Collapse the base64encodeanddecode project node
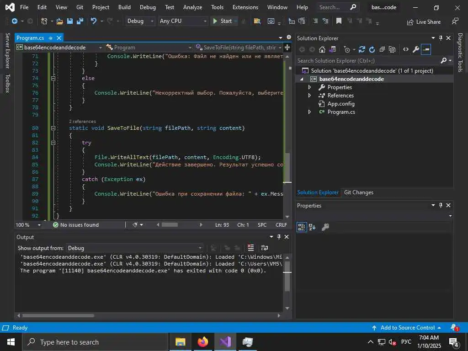Image resolution: width=468 pixels, height=351 pixels. point(302,79)
